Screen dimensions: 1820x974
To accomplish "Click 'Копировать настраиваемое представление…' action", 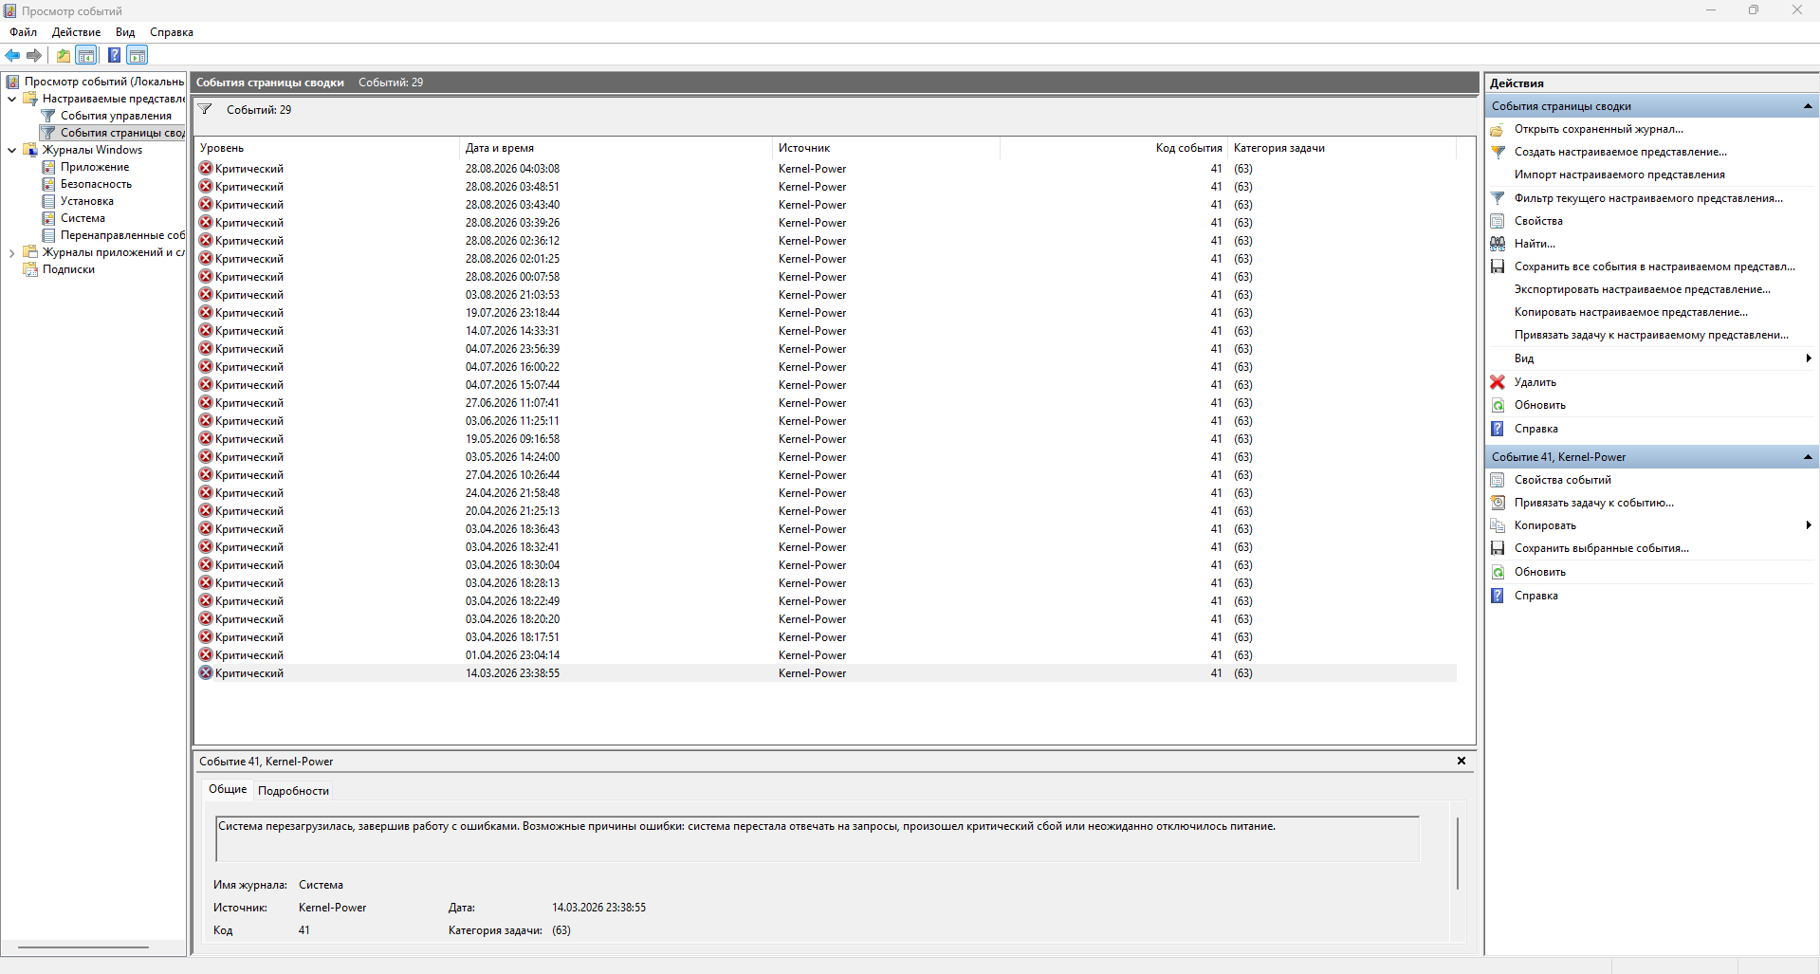I will [x=1631, y=312].
